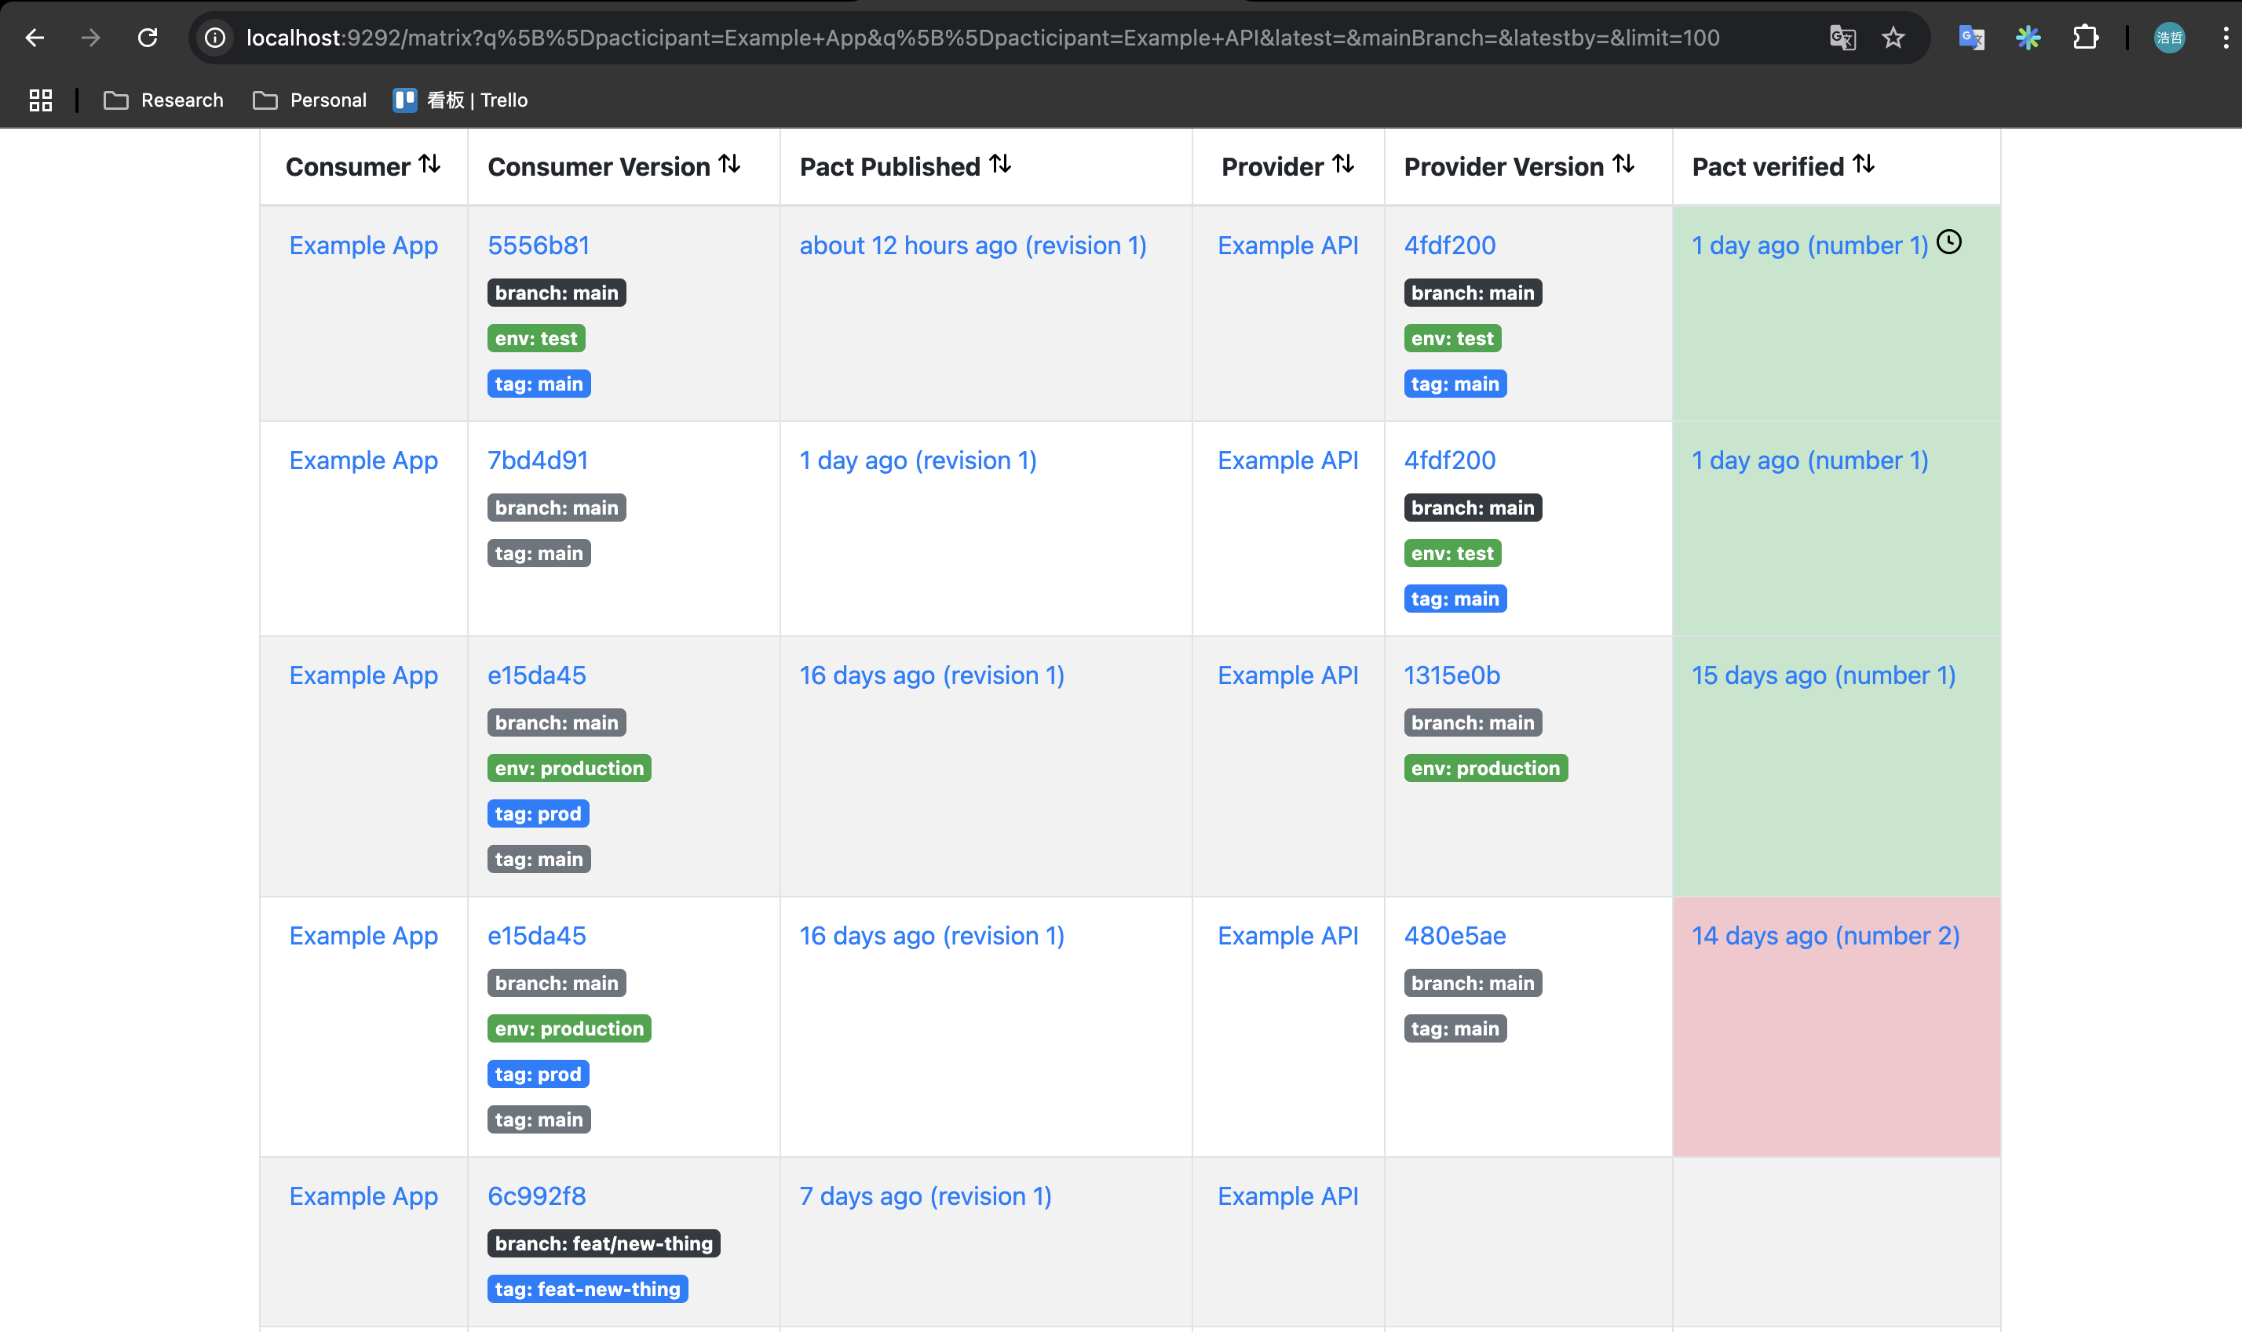
Task: Open consumer version 6c992f8
Action: [536, 1196]
